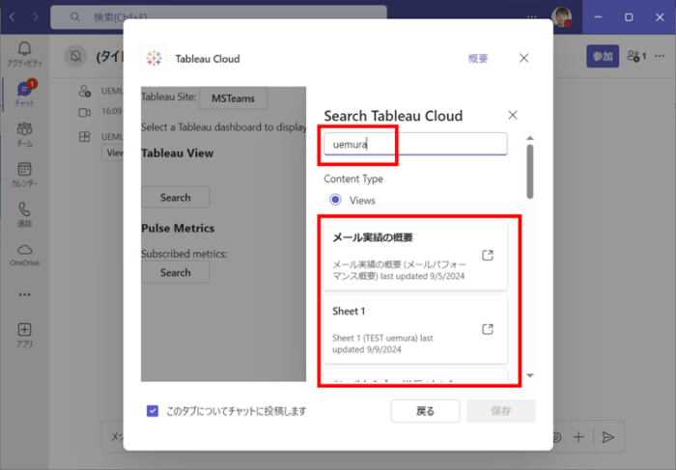676x470 pixels.
Task: Click the Tableau View heading
Action: (177, 153)
